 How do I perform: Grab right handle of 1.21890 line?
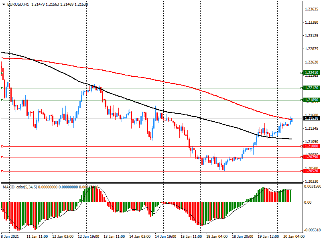[x=302, y=100]
